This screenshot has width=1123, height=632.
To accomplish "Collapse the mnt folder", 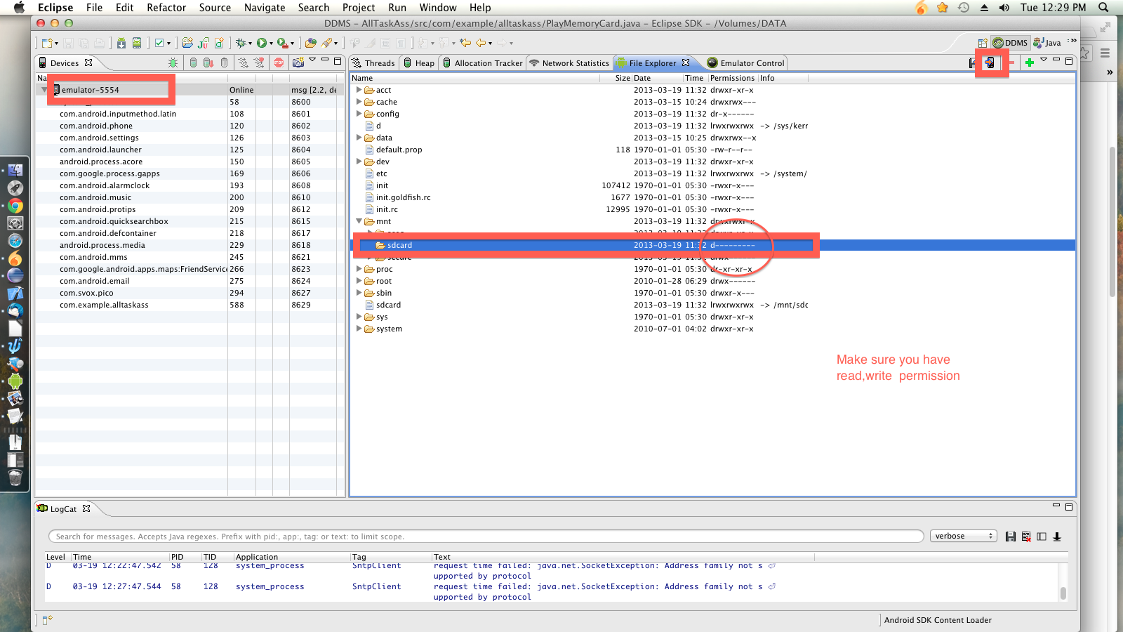I will [x=359, y=221].
